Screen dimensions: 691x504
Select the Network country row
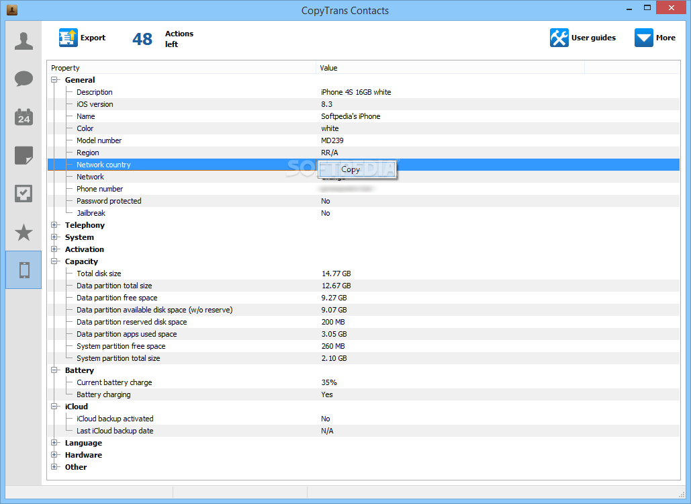[363, 165]
